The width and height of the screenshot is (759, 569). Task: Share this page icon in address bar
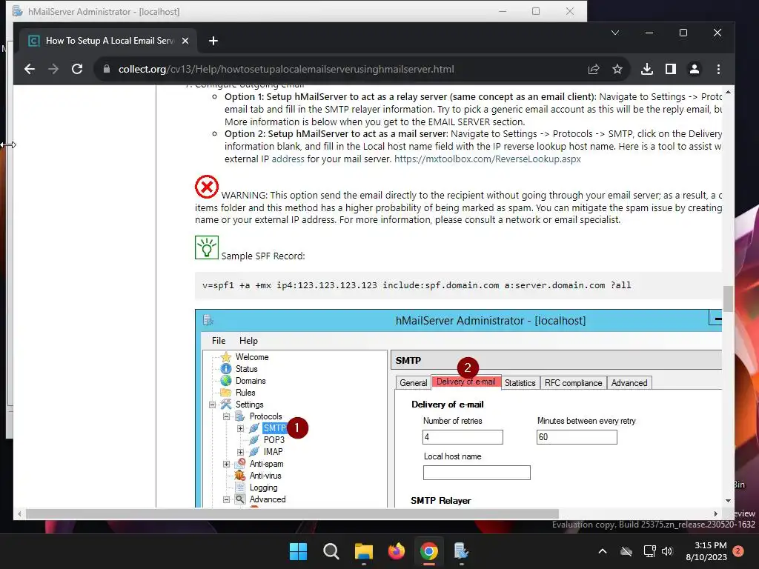click(594, 69)
